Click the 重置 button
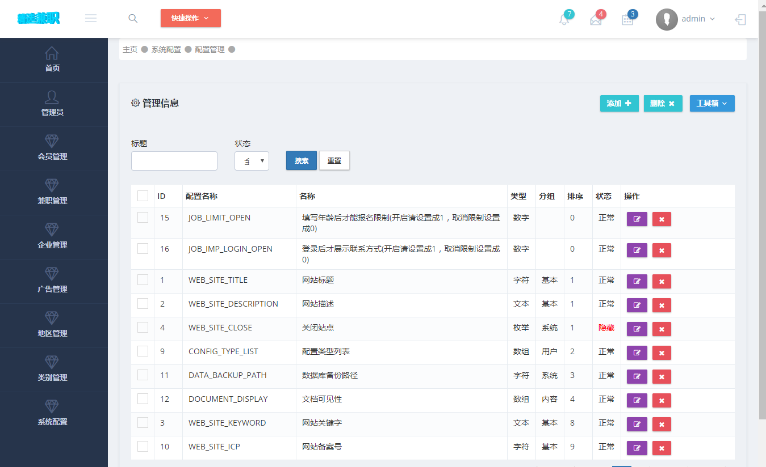Screen dimensions: 766x467 coord(334,160)
